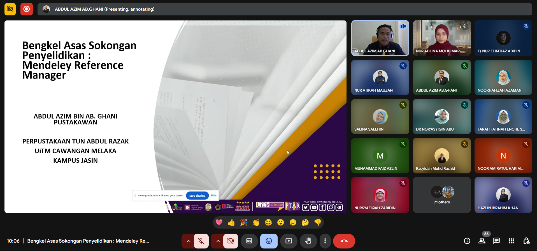Click the shared presentation slide
Screen dimensions: 537x251
coord(175,117)
